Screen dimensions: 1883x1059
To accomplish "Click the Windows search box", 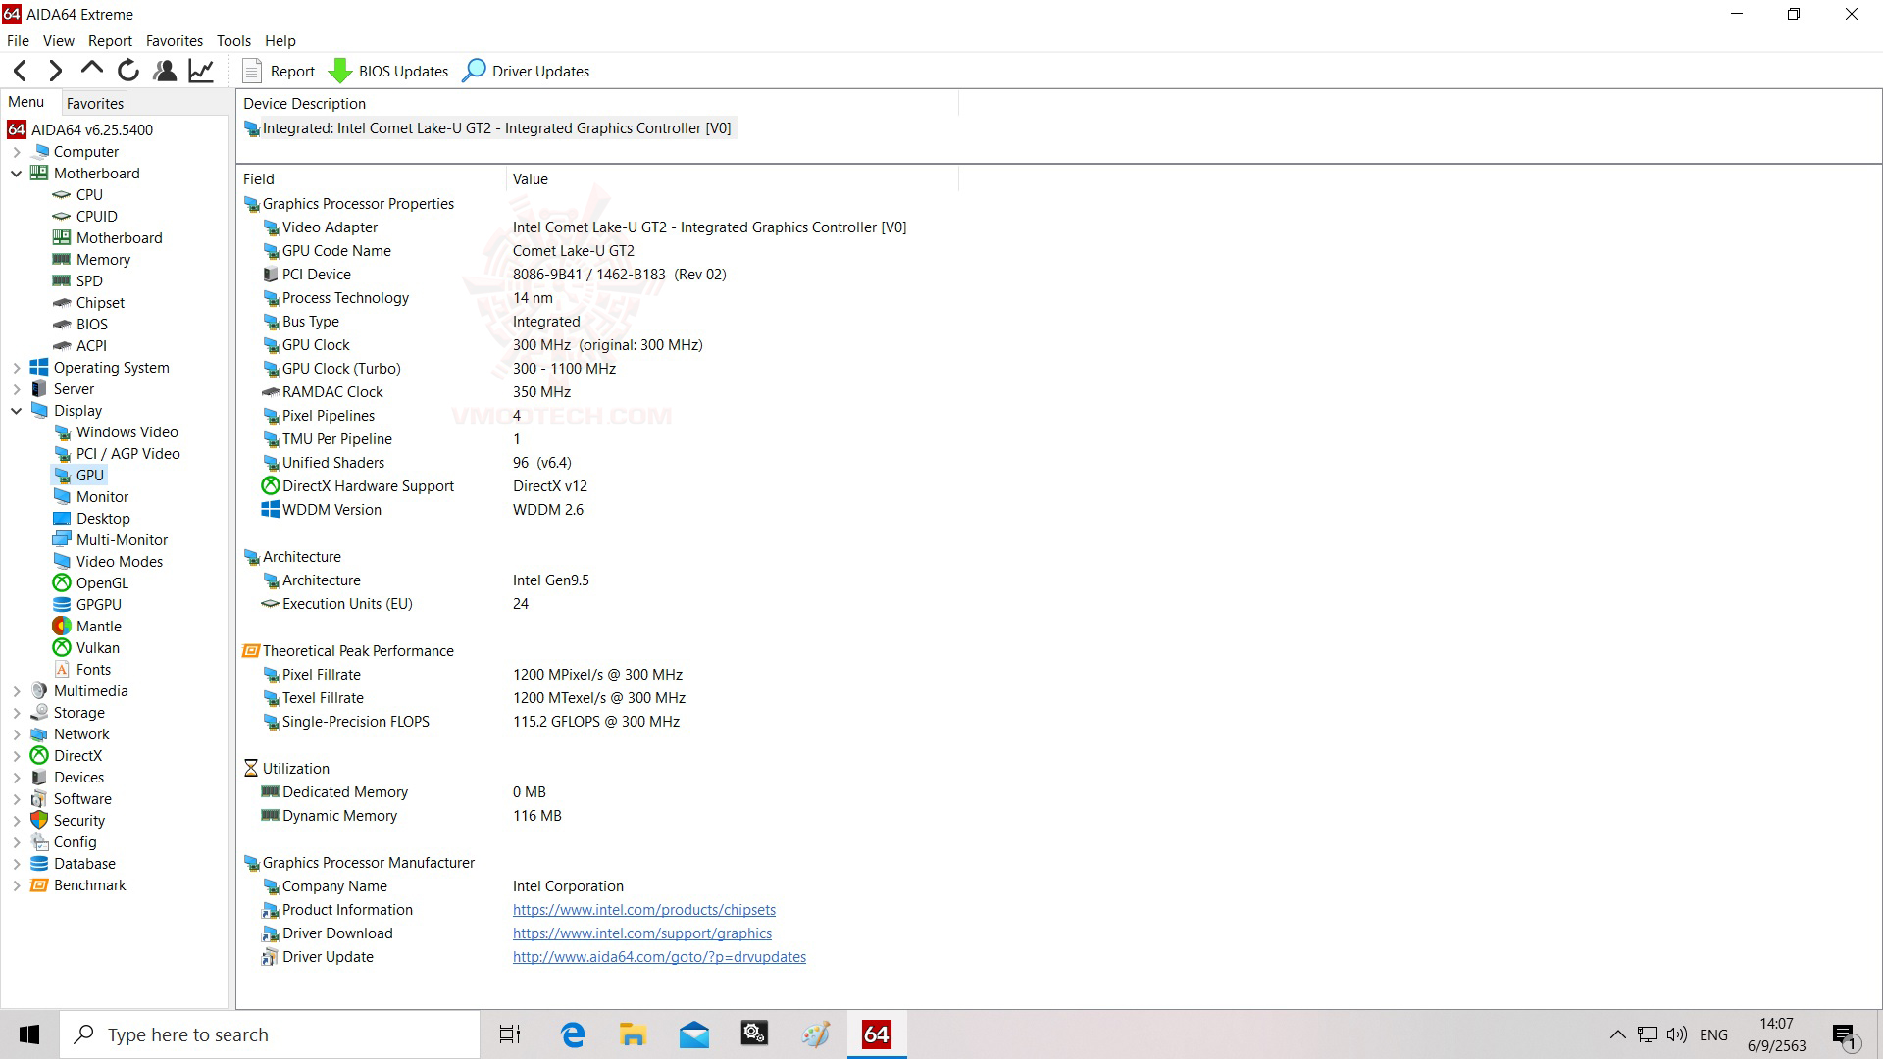I will 270,1034.
